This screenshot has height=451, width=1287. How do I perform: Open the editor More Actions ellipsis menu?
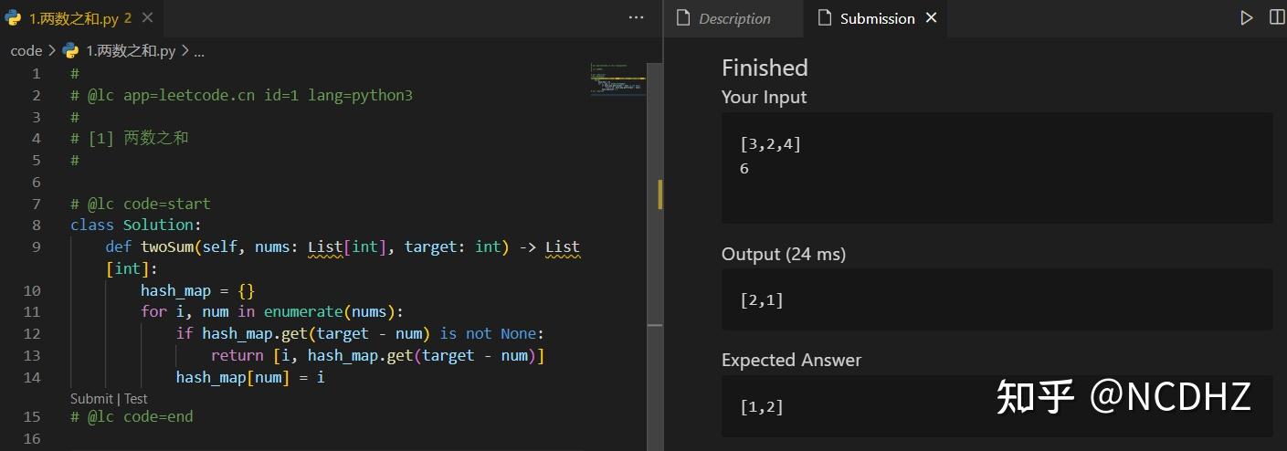pos(637,17)
